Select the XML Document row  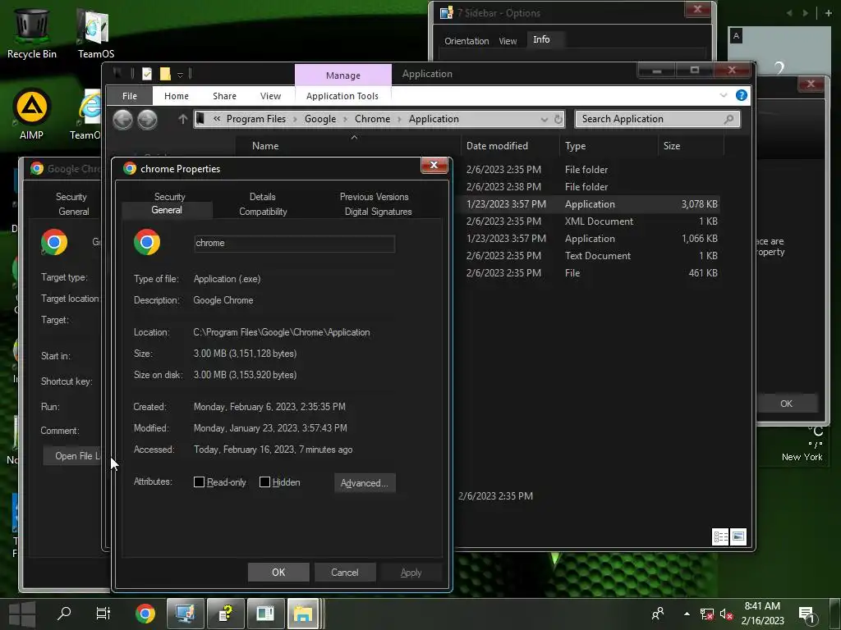click(x=587, y=221)
